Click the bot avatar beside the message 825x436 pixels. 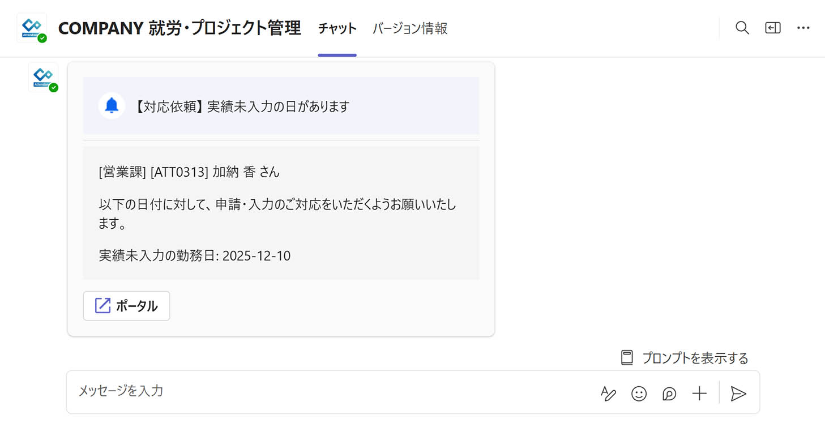pos(43,76)
